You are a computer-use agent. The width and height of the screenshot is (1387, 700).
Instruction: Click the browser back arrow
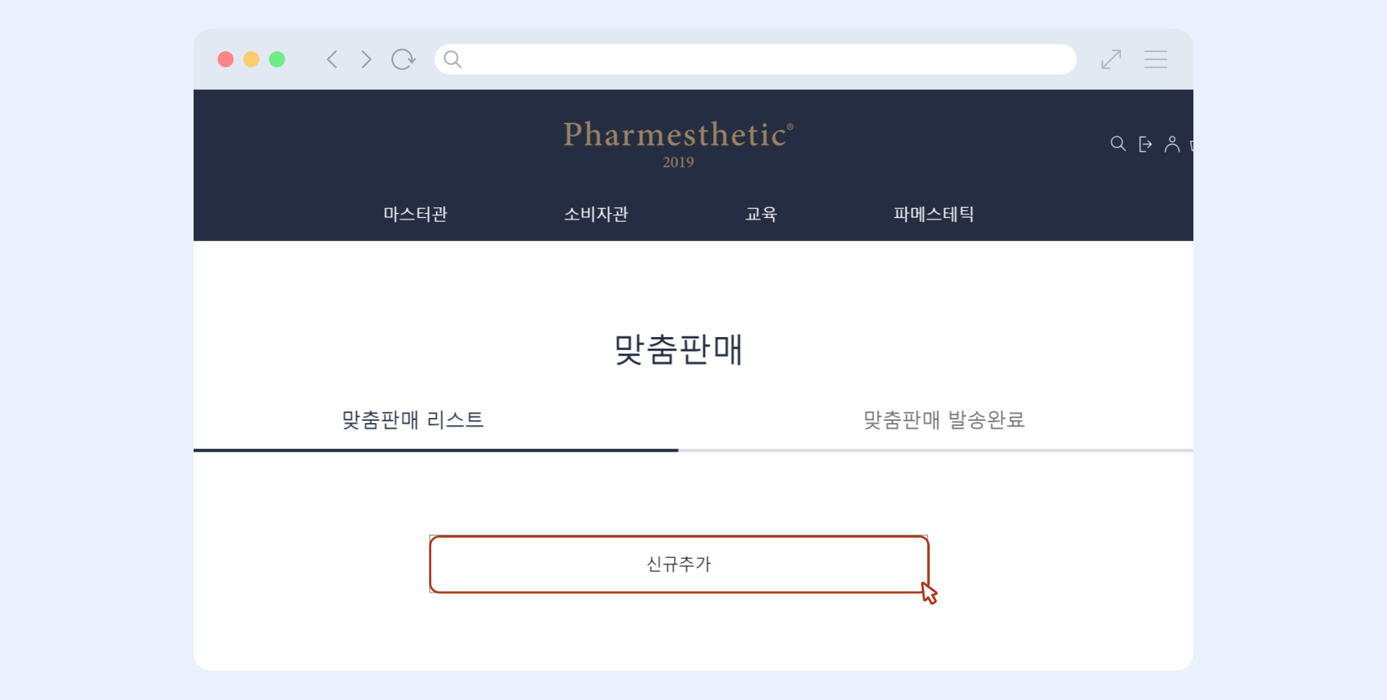click(332, 59)
